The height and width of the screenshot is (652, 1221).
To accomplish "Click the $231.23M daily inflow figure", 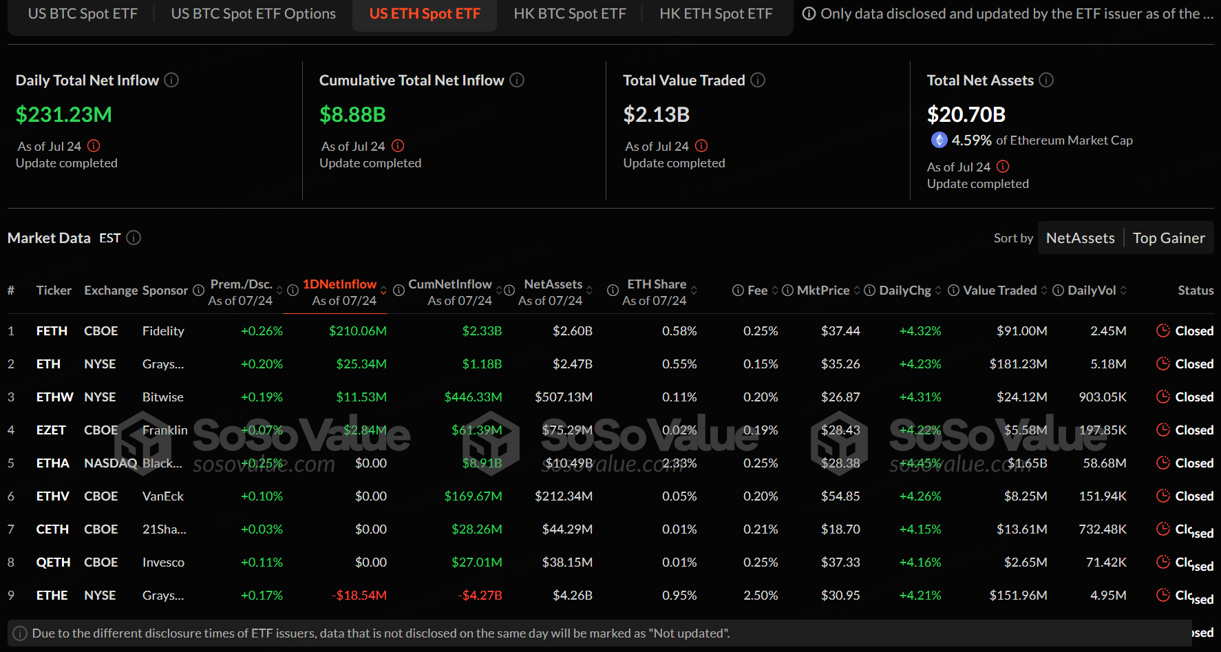I will (64, 114).
